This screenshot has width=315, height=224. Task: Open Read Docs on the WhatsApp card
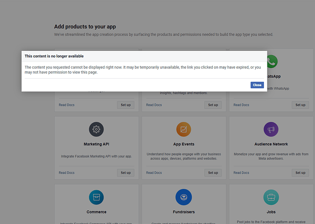(241, 105)
